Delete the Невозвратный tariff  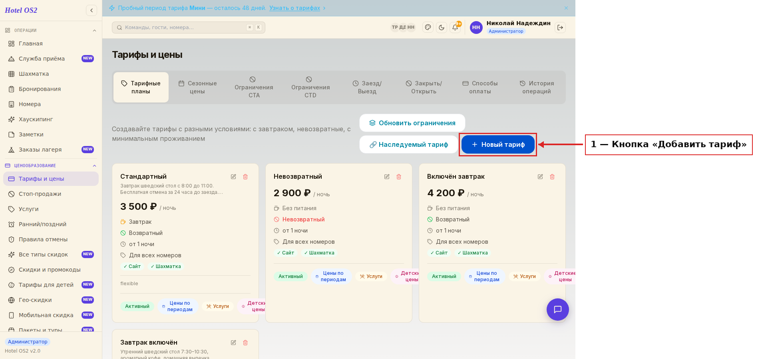(x=399, y=177)
